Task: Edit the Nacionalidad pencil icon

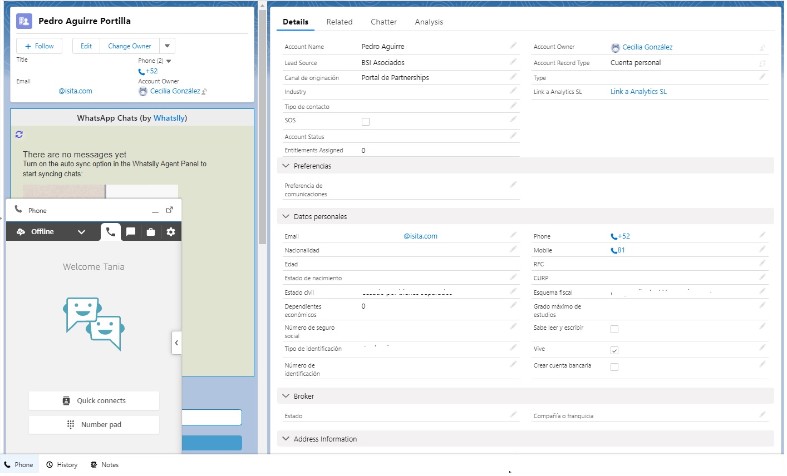Action: point(513,249)
